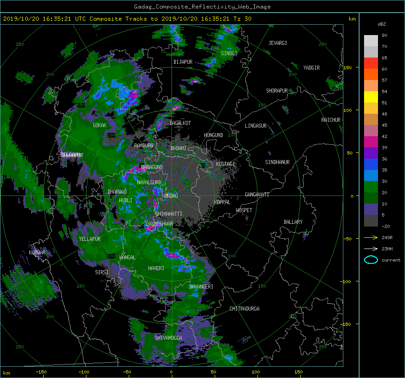Click the LINGASUR city label
The width and height of the screenshot is (405, 378).
click(256, 126)
